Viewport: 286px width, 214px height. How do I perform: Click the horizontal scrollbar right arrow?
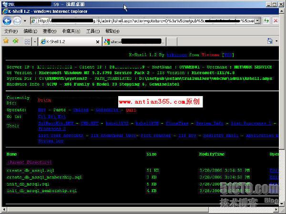[276, 209]
